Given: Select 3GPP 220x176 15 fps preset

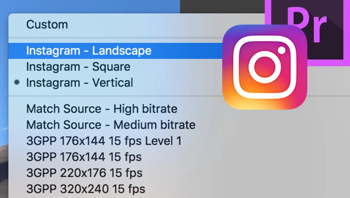Looking at the screenshot, I should click(84, 173).
